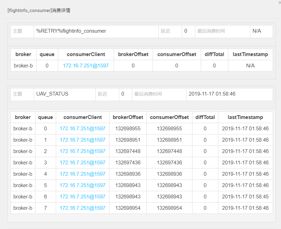Click consumerClient column header in RETRY table

pyautogui.click(x=86, y=54)
